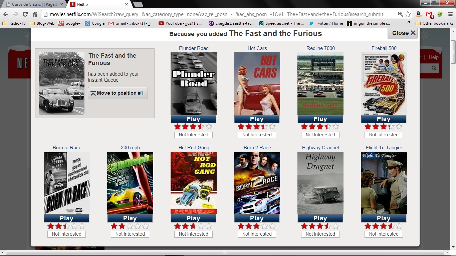The image size is (456, 256).
Task: Play Plunder Road
Action: tap(193, 119)
